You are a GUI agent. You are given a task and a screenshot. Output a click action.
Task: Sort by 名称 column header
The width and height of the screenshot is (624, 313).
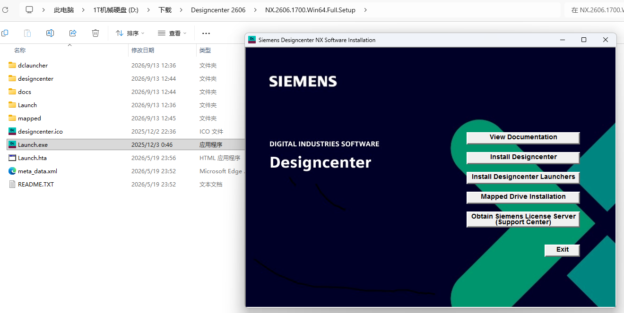pyautogui.click(x=20, y=50)
